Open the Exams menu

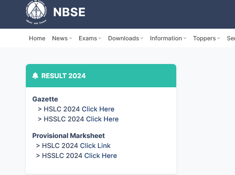pos(88,38)
